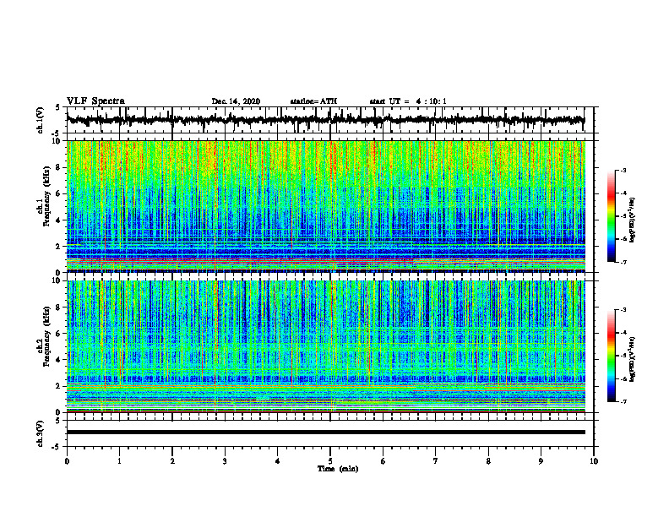669x517 pixels.
Task: Click the ch.1 spectrogram color bar
Action: click(611, 216)
